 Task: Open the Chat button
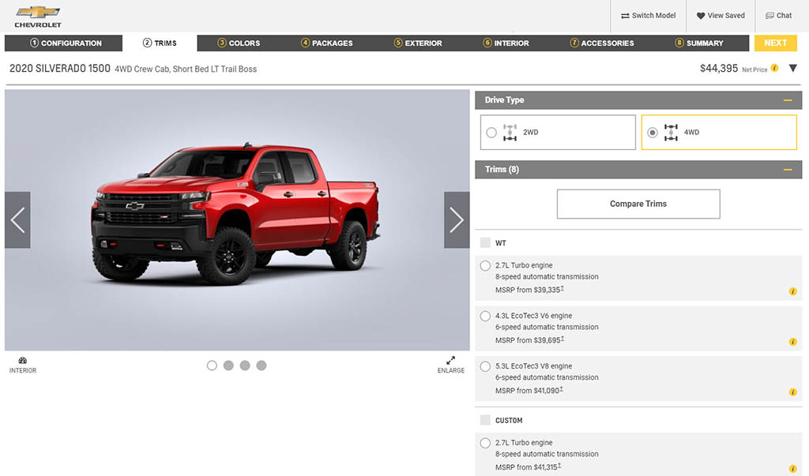point(778,16)
